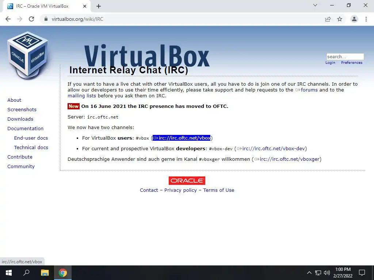Follow the mailing lists link
This screenshot has height=280, width=374.
click(82, 96)
